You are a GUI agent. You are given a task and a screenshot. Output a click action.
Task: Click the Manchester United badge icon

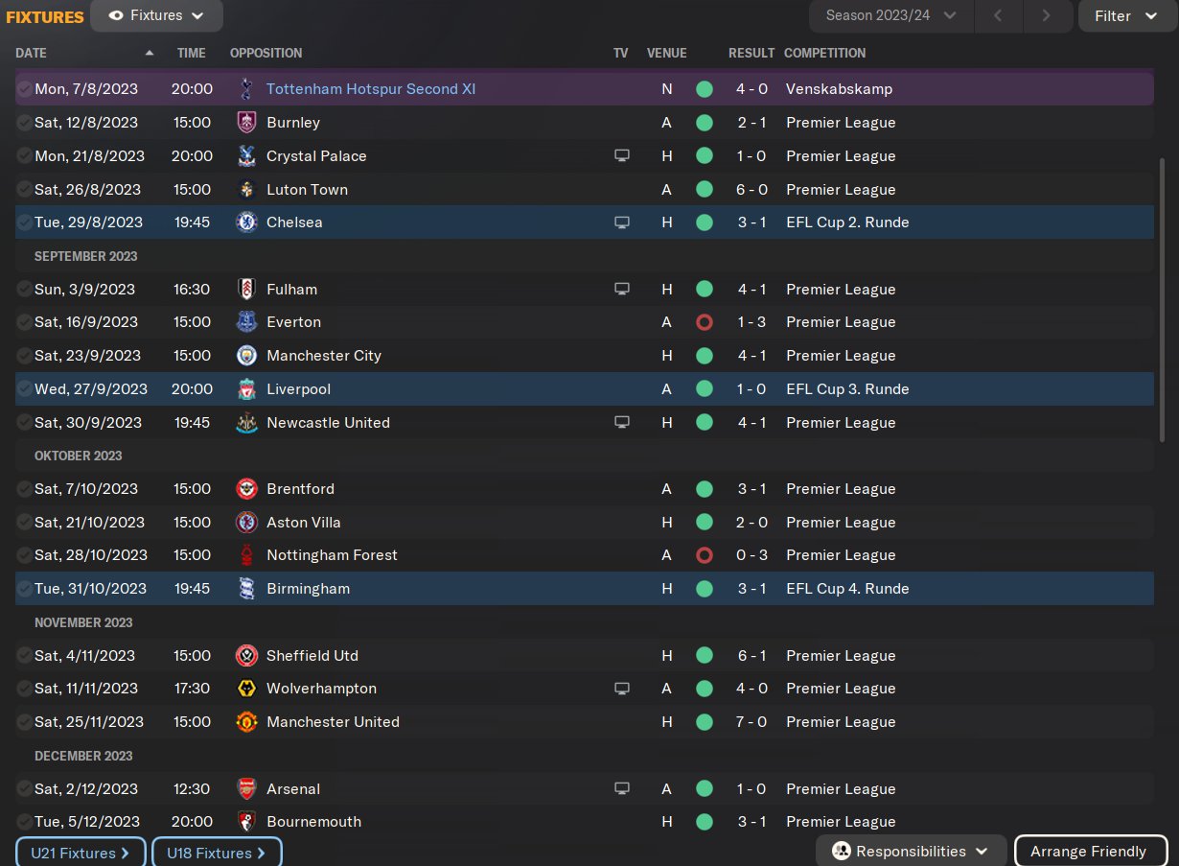tap(246, 722)
